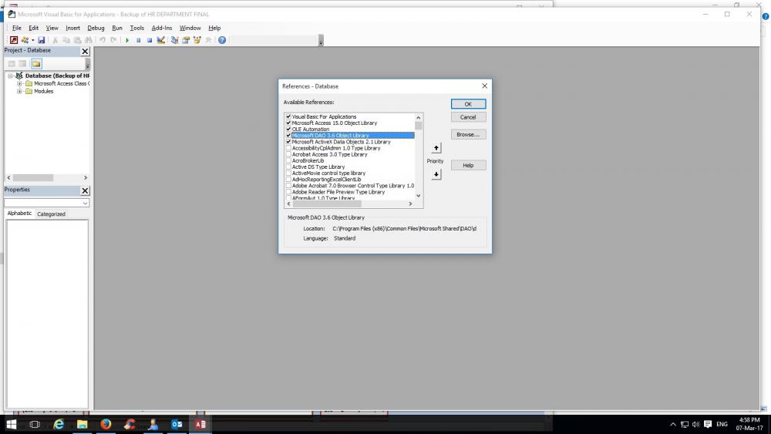Screen dimensions: 771x434
Task: Open the Object Browser toolbar icon
Action: coord(197,40)
